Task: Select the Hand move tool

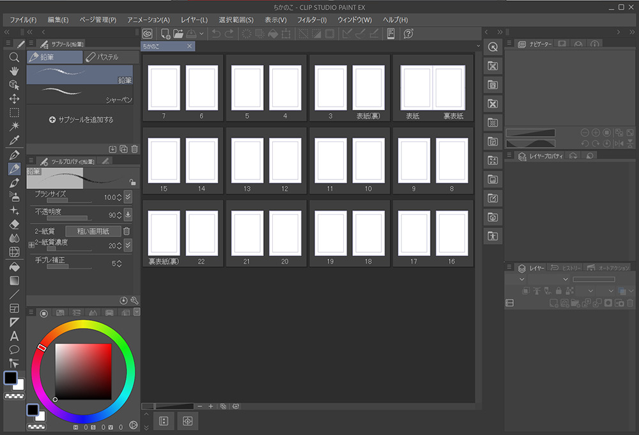Action: (x=14, y=71)
